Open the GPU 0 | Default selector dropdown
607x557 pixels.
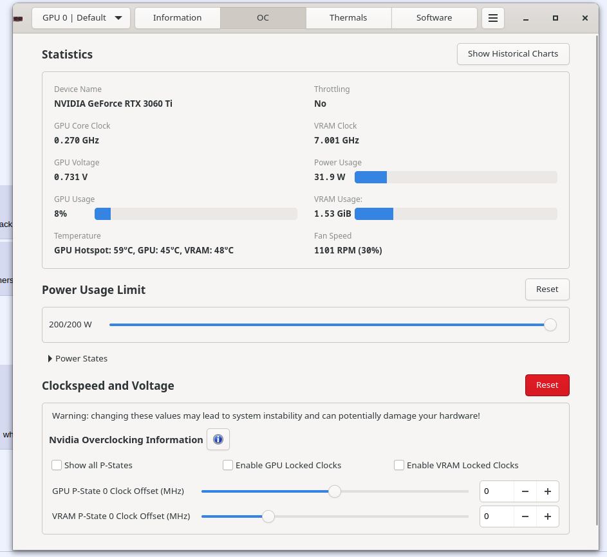[81, 18]
